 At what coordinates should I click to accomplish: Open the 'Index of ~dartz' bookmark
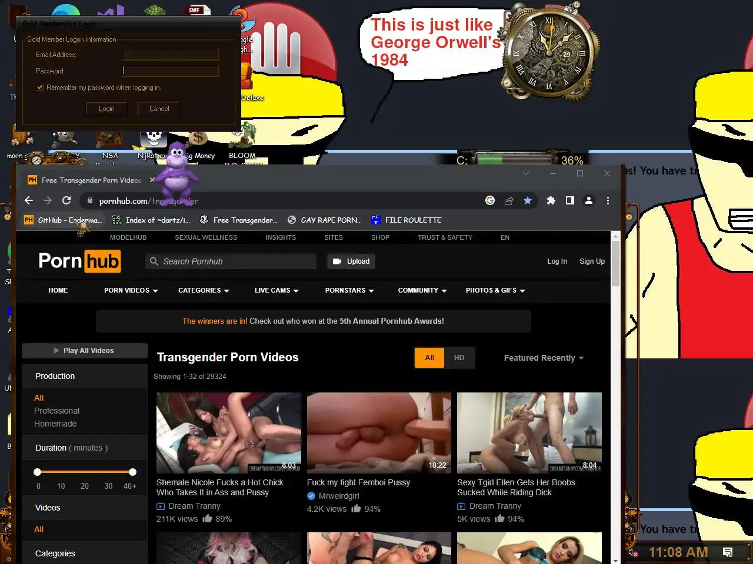tap(151, 220)
